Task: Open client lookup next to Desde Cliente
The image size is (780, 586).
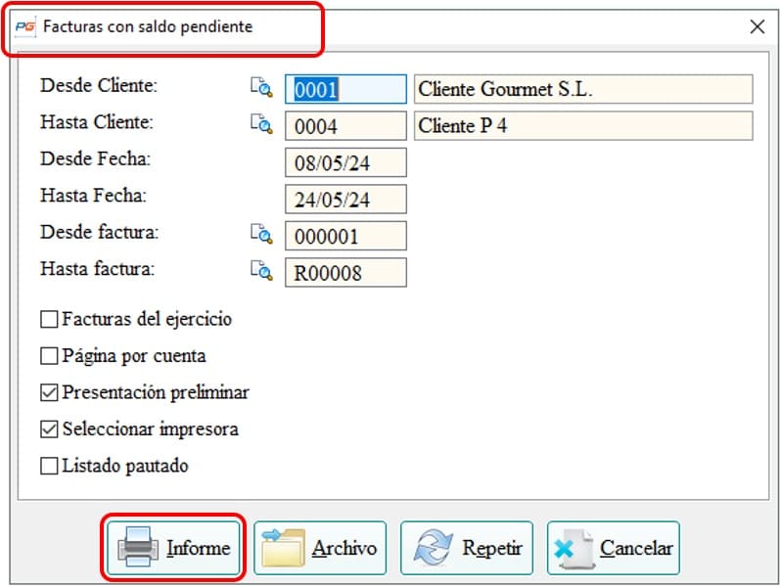Action: 261,87
